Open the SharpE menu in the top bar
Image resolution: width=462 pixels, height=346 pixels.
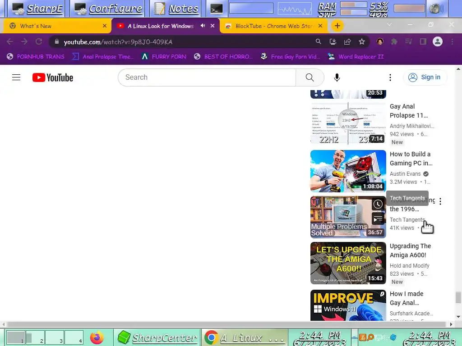point(37,9)
